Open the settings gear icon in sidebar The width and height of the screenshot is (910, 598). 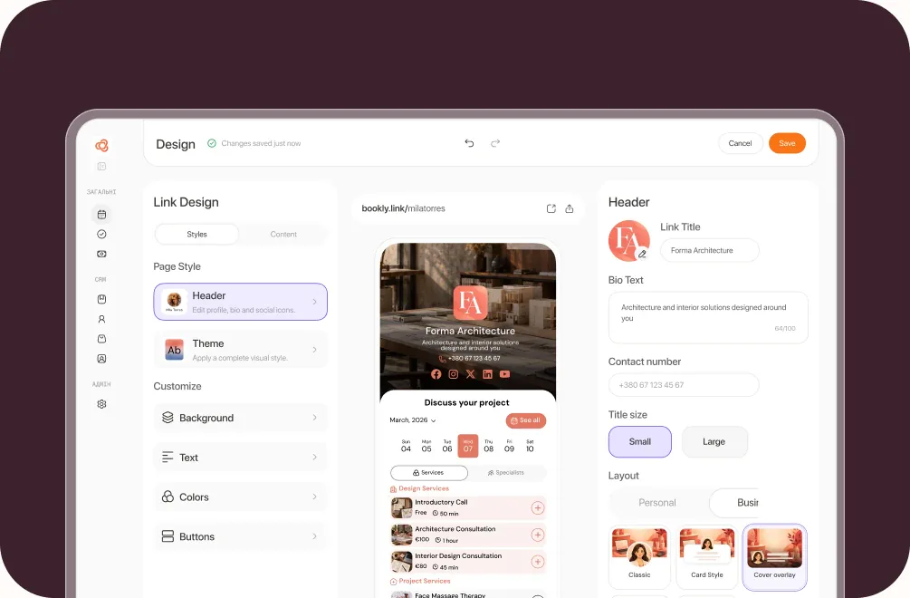pyautogui.click(x=101, y=404)
